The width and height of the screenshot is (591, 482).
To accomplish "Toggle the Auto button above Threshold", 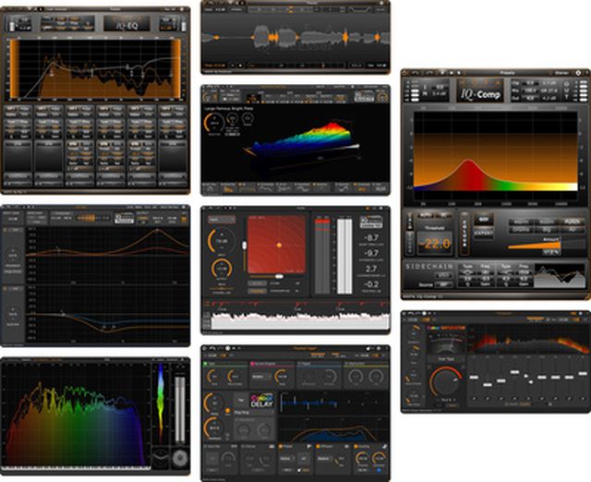I will pos(424,216).
